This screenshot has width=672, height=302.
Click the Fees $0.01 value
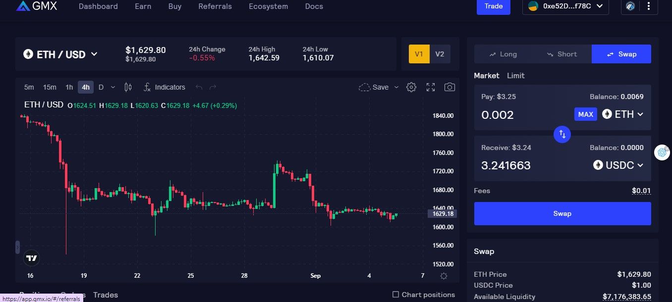click(641, 191)
